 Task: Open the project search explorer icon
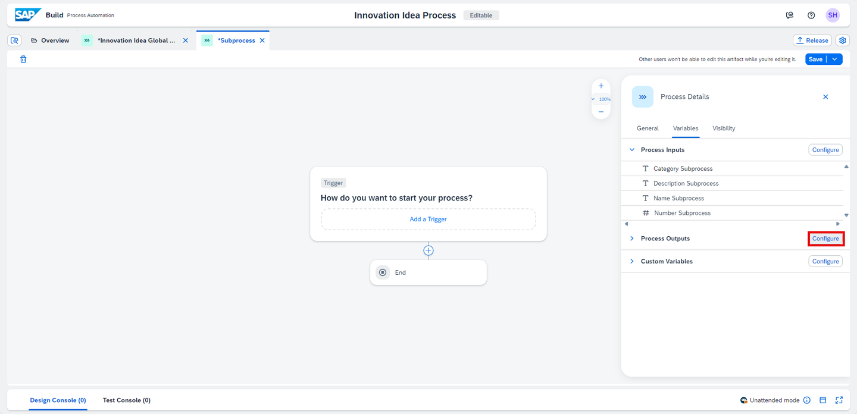pyautogui.click(x=15, y=40)
